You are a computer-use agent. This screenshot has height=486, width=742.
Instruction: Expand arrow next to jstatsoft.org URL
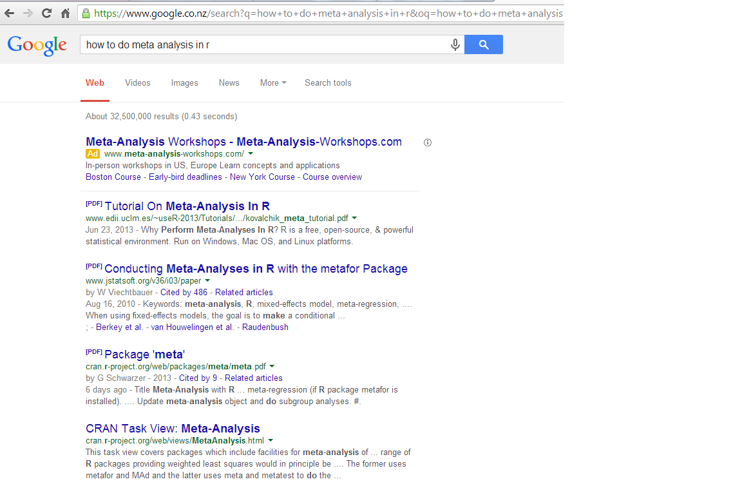[x=207, y=280]
